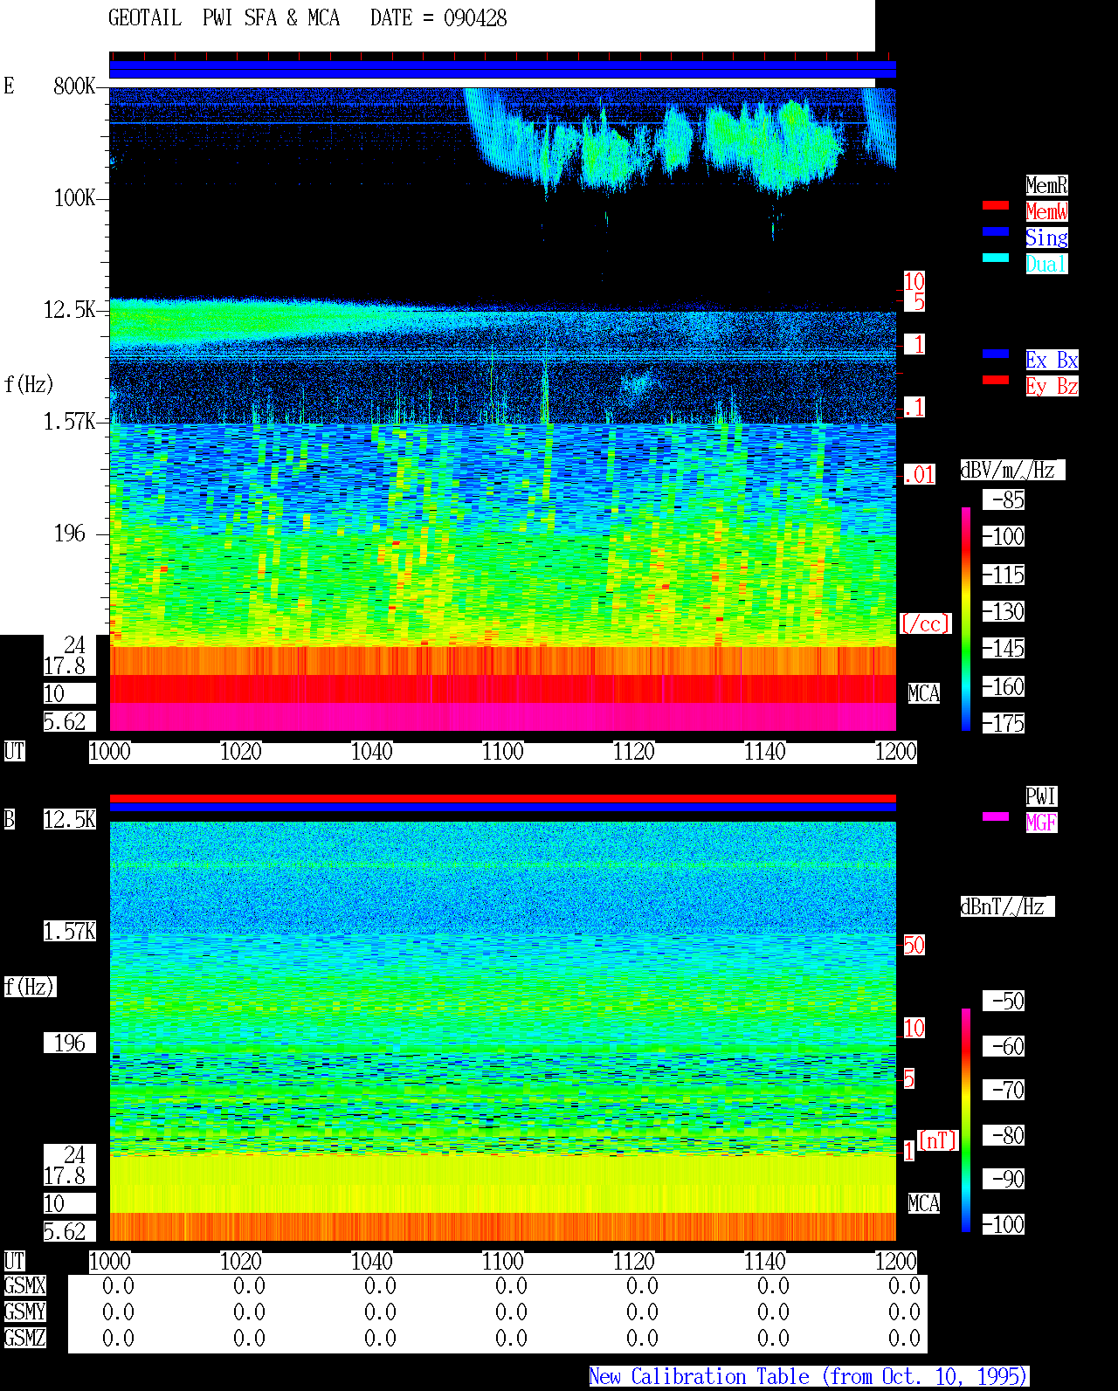The width and height of the screenshot is (1118, 1391).
Task: Click the MCA label beside E panel
Action: coord(924,694)
